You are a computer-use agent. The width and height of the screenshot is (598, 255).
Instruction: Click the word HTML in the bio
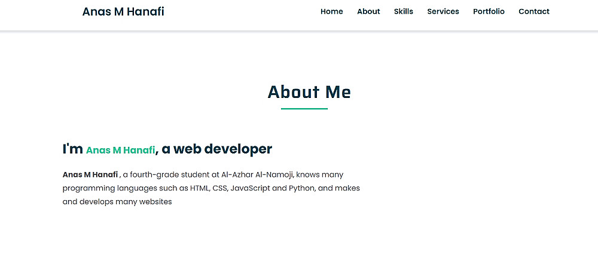click(x=200, y=188)
